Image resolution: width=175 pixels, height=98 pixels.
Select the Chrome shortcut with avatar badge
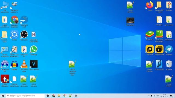(x=14, y=20)
